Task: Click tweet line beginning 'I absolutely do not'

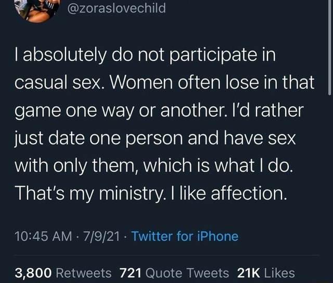Action: 145,55
